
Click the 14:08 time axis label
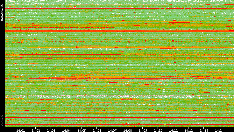pyautogui.click(x=127, y=130)
